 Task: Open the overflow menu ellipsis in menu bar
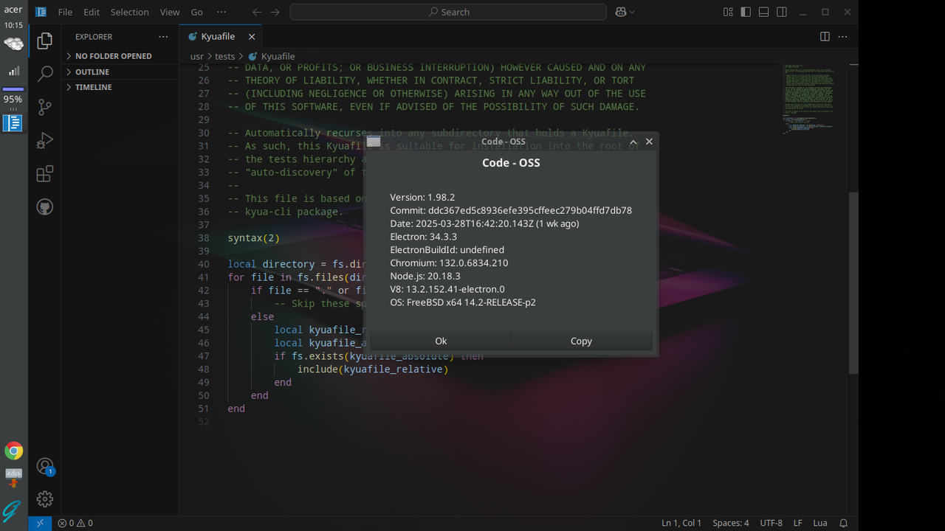click(x=221, y=12)
